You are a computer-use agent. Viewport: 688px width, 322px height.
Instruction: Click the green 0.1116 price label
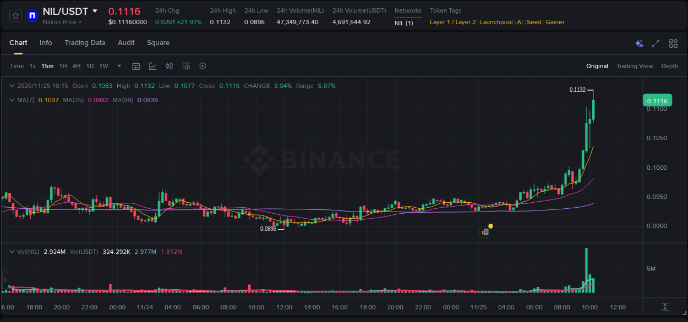(658, 101)
